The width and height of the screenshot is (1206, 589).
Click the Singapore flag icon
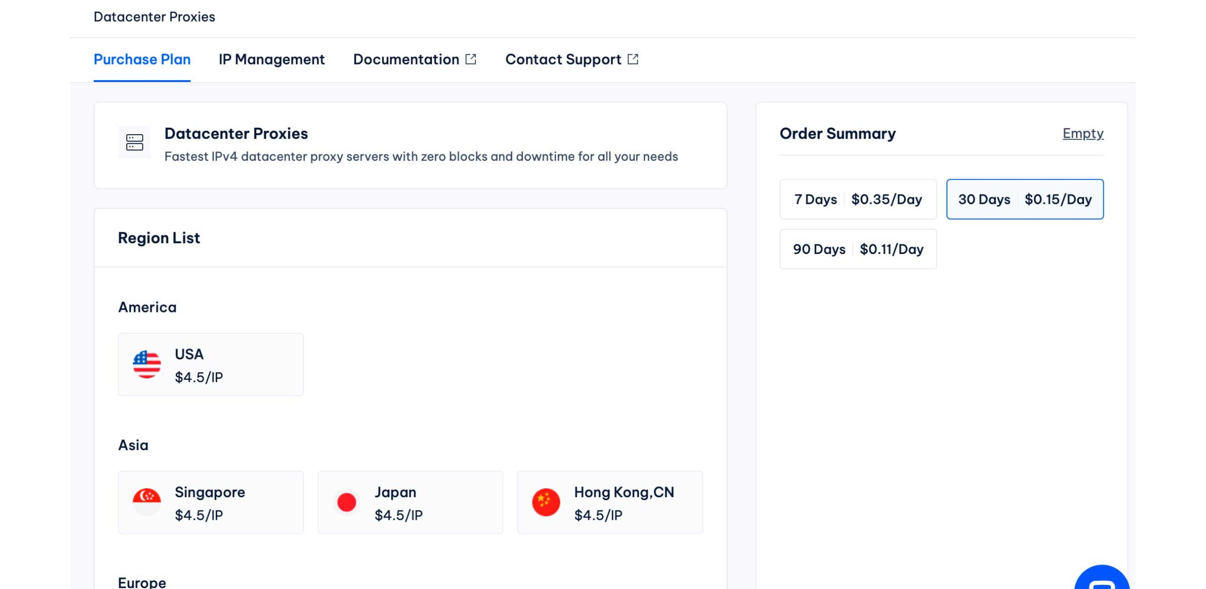click(147, 502)
